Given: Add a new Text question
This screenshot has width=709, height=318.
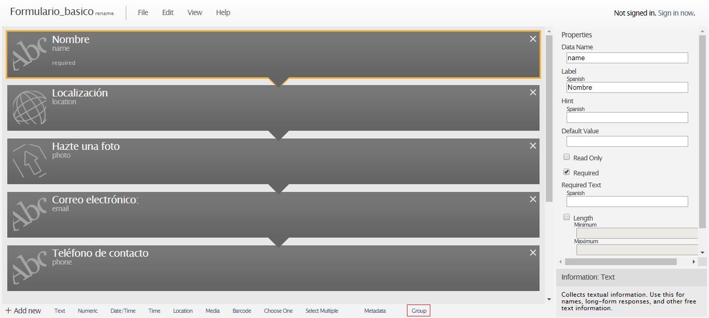Looking at the screenshot, I should (60, 311).
